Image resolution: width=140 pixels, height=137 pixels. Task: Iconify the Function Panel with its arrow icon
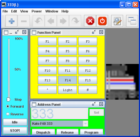[94, 32]
